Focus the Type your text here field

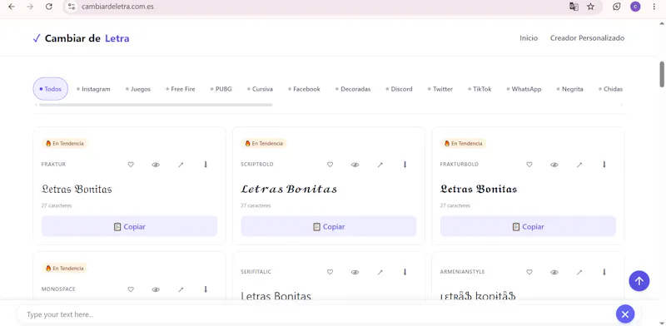316,314
